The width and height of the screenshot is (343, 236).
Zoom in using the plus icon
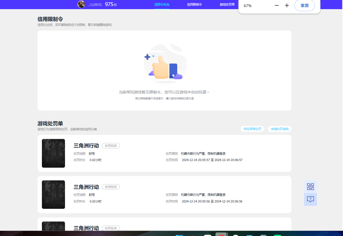tap(287, 5)
